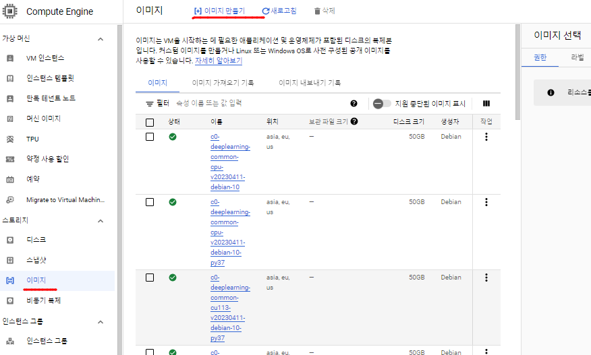Click the 이미지 만들기 button

[x=219, y=11]
